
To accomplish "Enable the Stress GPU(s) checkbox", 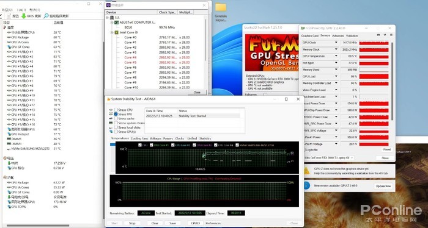I will coord(116,132).
